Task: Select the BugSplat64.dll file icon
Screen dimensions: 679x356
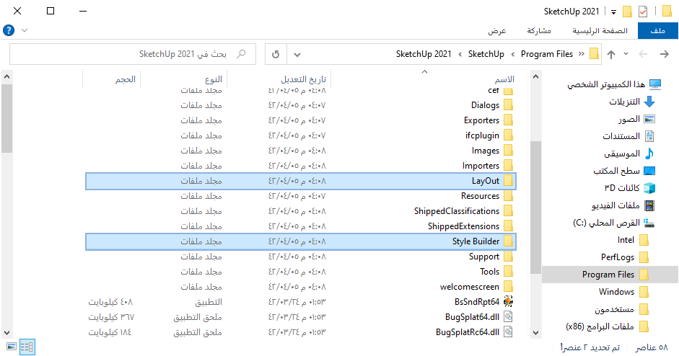Action: click(509, 317)
